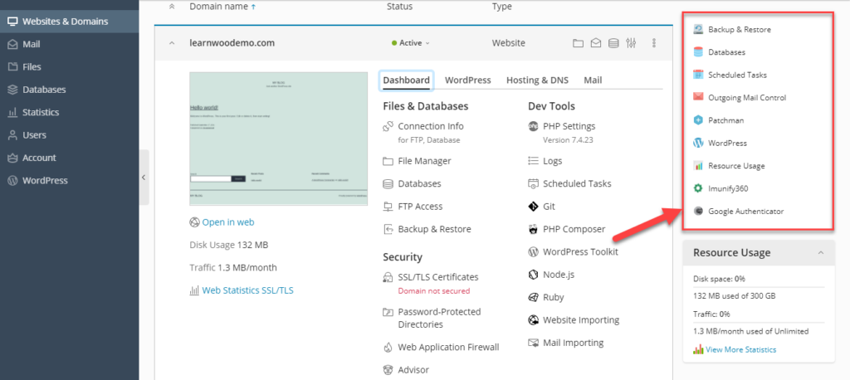Open WordPress Toolkit
This screenshot has height=380, width=850.
click(580, 252)
